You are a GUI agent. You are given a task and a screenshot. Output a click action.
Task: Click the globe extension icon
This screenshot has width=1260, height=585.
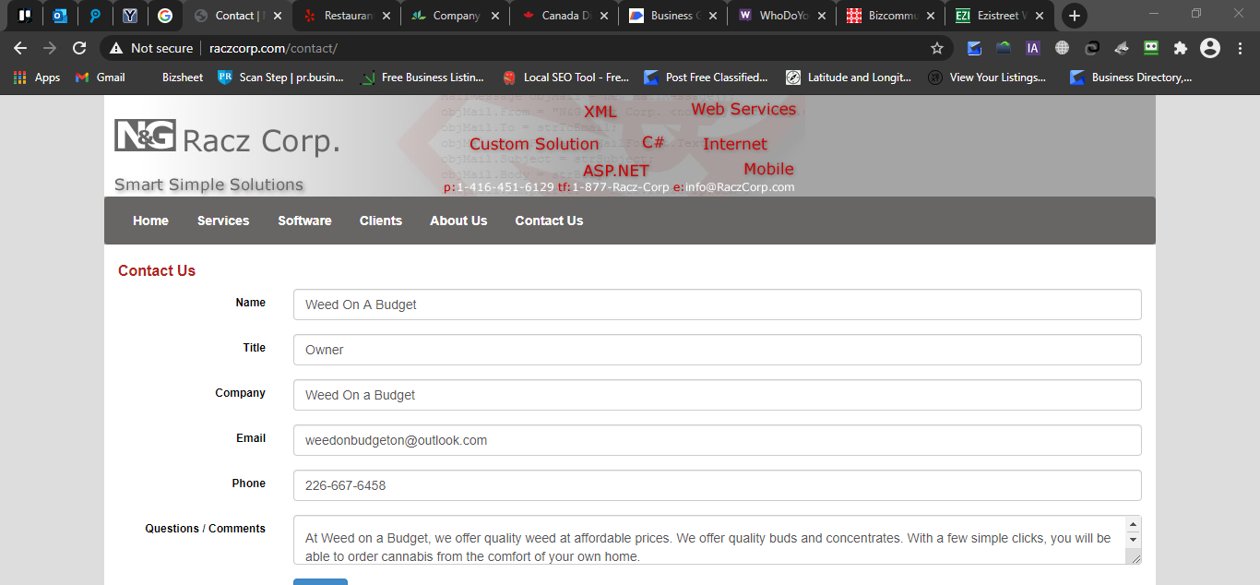coord(1063,48)
